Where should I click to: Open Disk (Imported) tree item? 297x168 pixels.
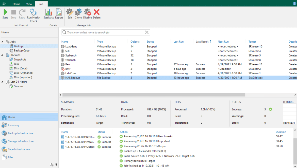coord(23,77)
